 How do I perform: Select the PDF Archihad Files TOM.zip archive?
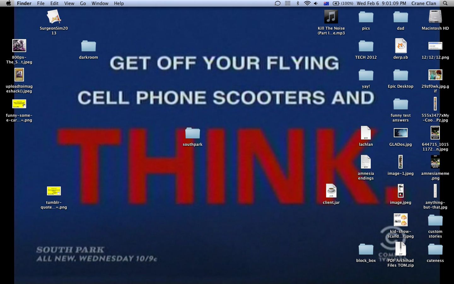tap(400, 249)
